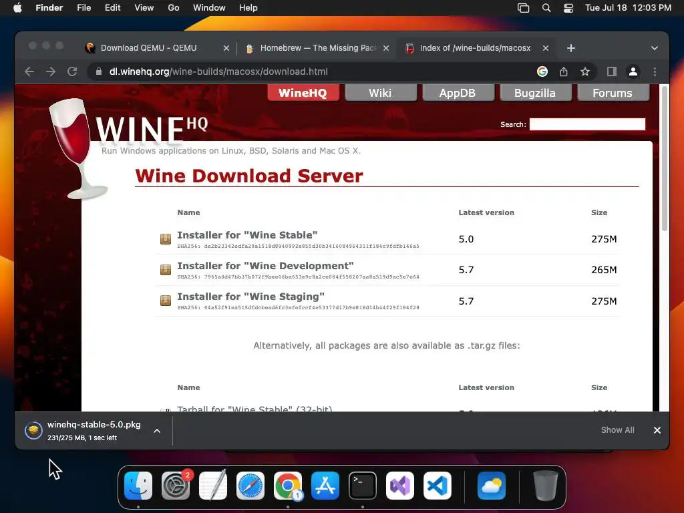
Task: Close the downloads bar
Action: pyautogui.click(x=657, y=430)
